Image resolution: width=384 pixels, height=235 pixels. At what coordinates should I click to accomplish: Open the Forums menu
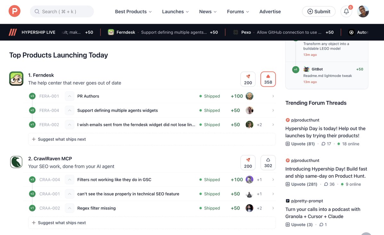pos(238,12)
